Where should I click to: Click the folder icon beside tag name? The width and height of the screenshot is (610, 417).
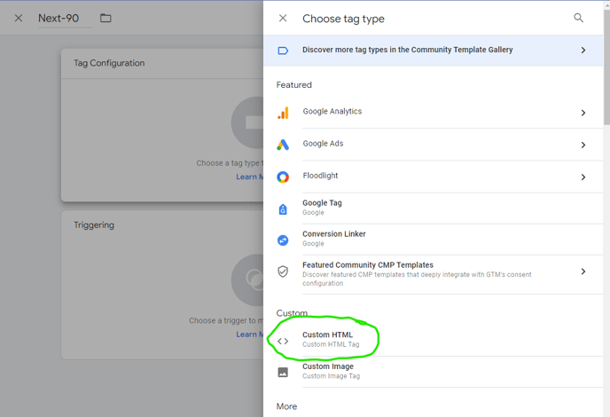point(106,19)
